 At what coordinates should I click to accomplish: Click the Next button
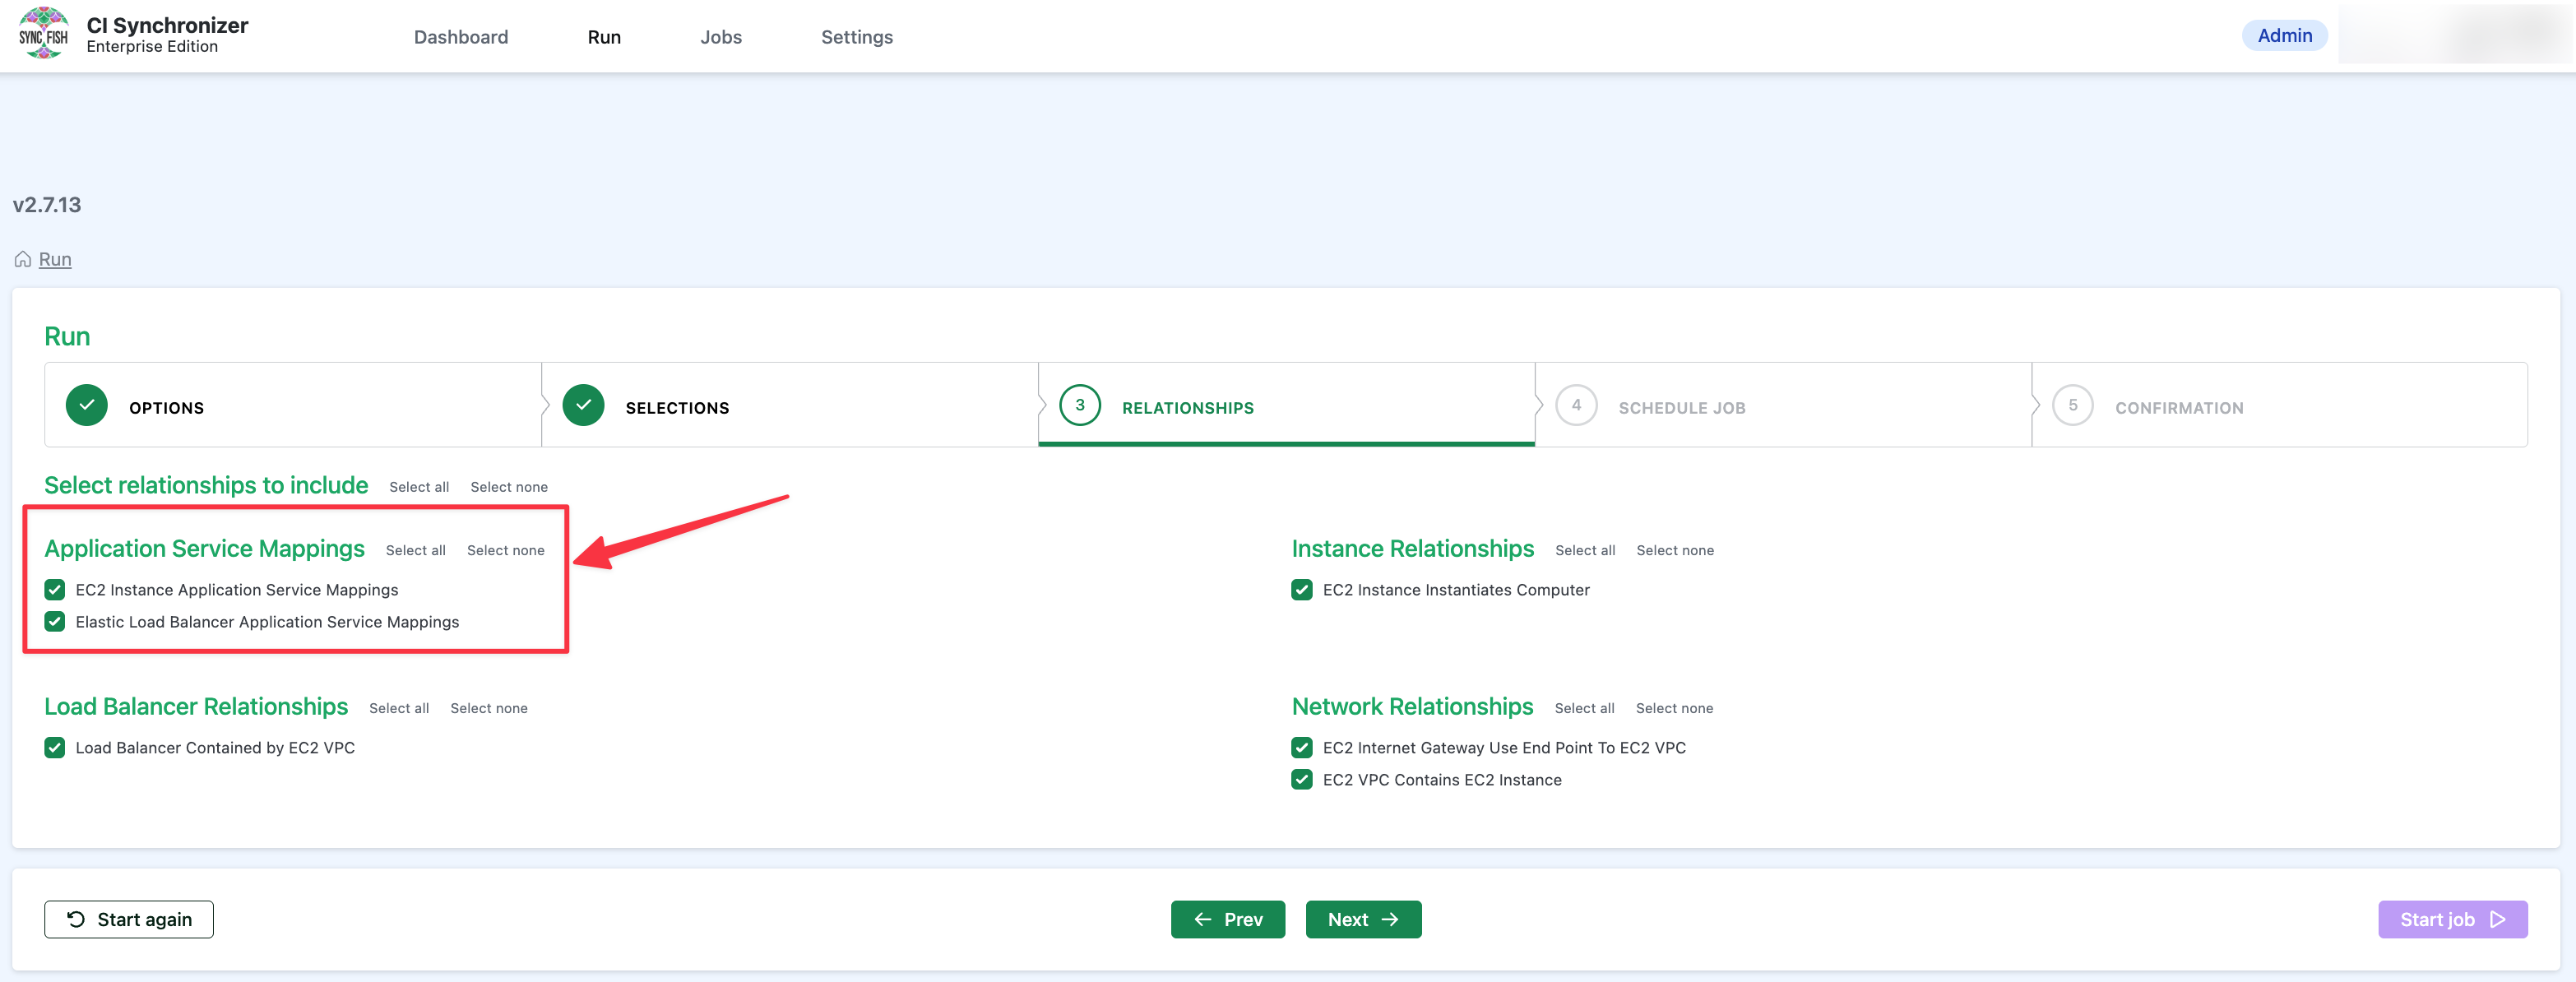pos(1363,919)
